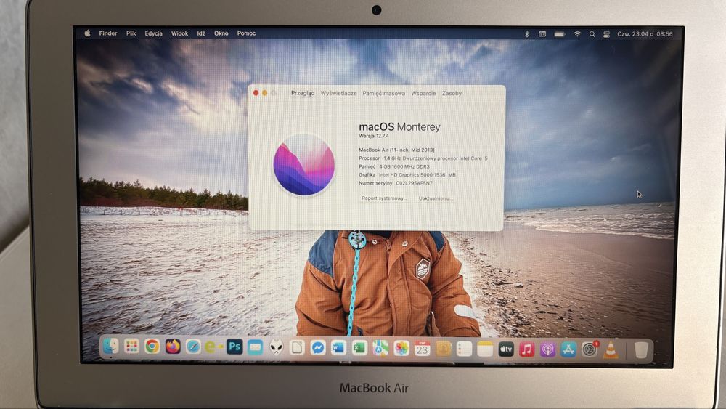Screen dimensions: 726x409
Task: Open App Store from the Dock
Action: 568,349
